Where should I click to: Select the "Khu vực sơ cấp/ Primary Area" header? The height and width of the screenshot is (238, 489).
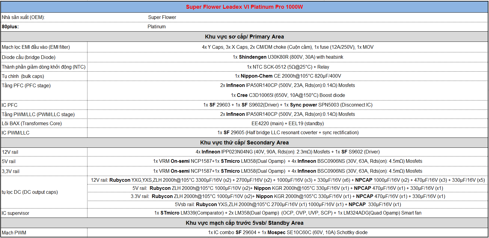[244, 37]
